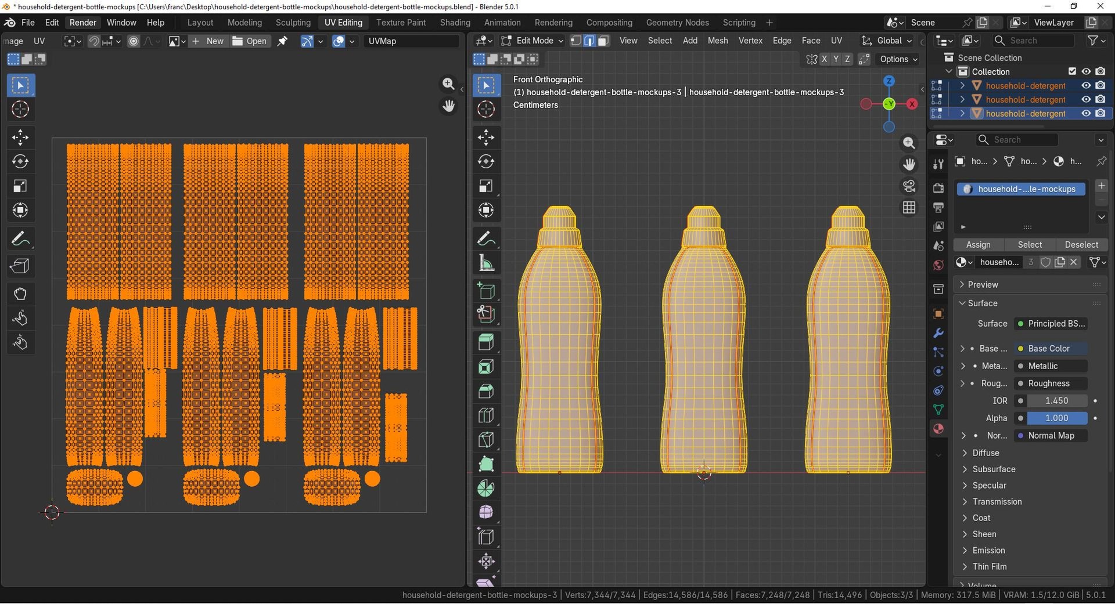Viewport: 1115px width, 604px height.
Task: Hide first household-detergent object via eye icon
Action: (1086, 85)
